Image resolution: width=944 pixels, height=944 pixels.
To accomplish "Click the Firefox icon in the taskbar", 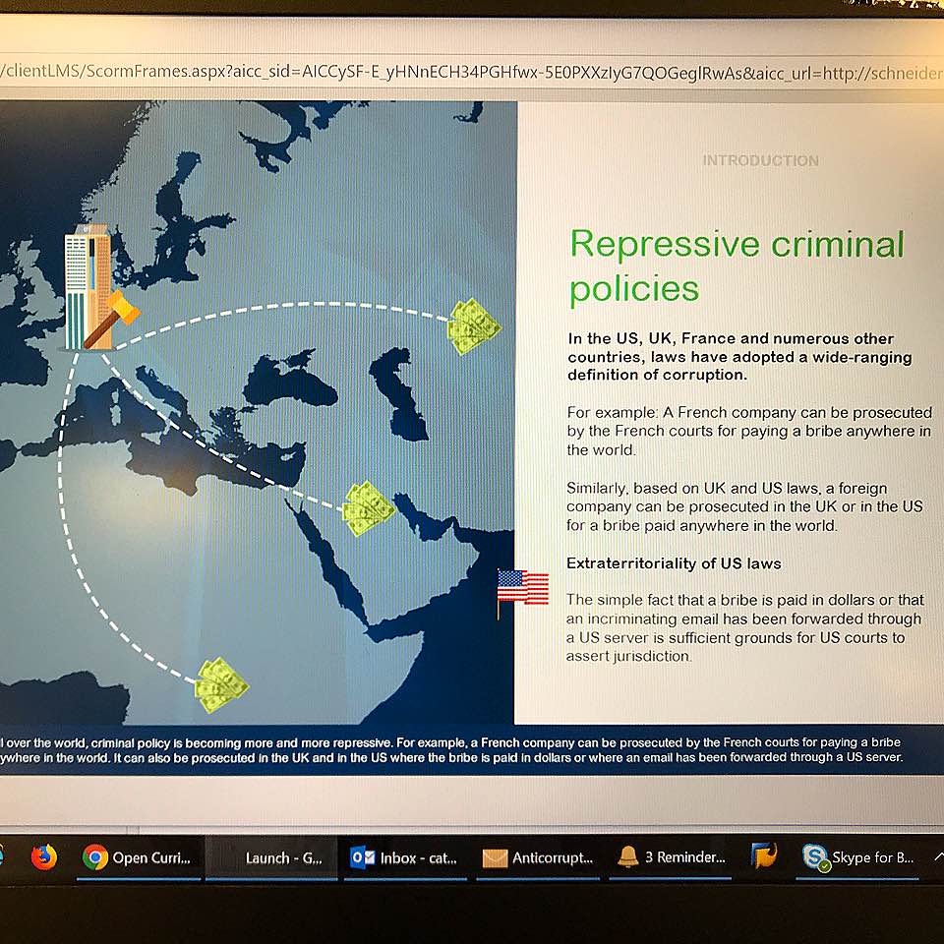I will tap(44, 857).
